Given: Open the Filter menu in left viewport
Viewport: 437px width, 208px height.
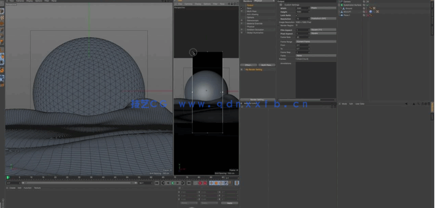Looking at the screenshot, I should click(x=47, y=1).
